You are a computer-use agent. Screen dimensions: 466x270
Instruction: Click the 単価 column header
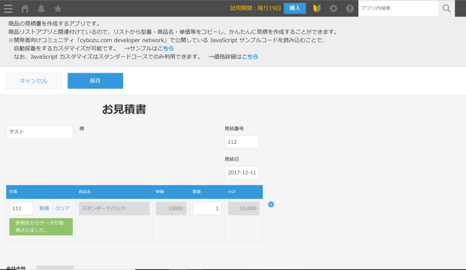[160, 192]
